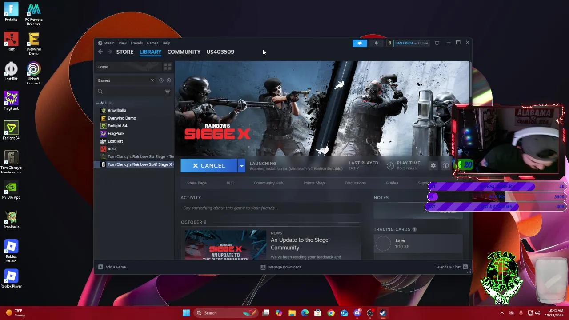The height and width of the screenshot is (320, 569).
Task: Show hidden system tray icons chevron
Action: 502,313
